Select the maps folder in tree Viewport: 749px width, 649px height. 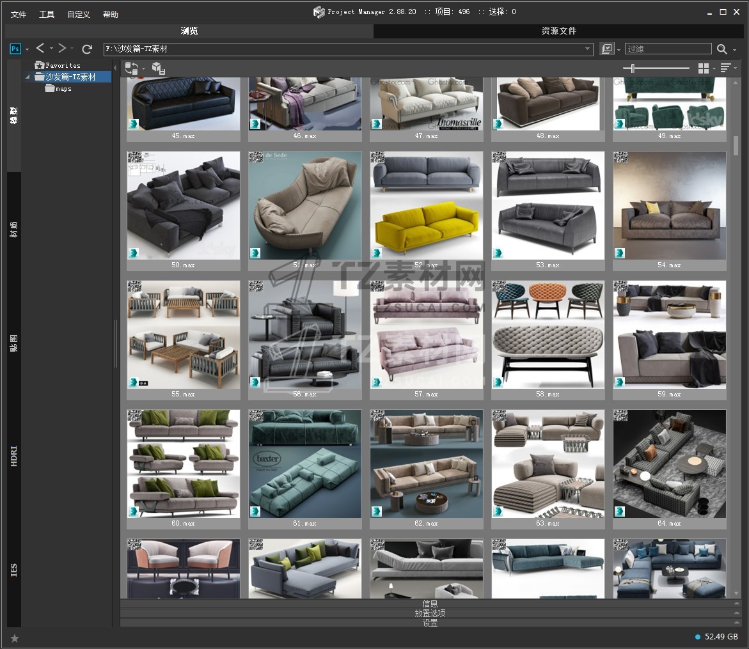(63, 89)
